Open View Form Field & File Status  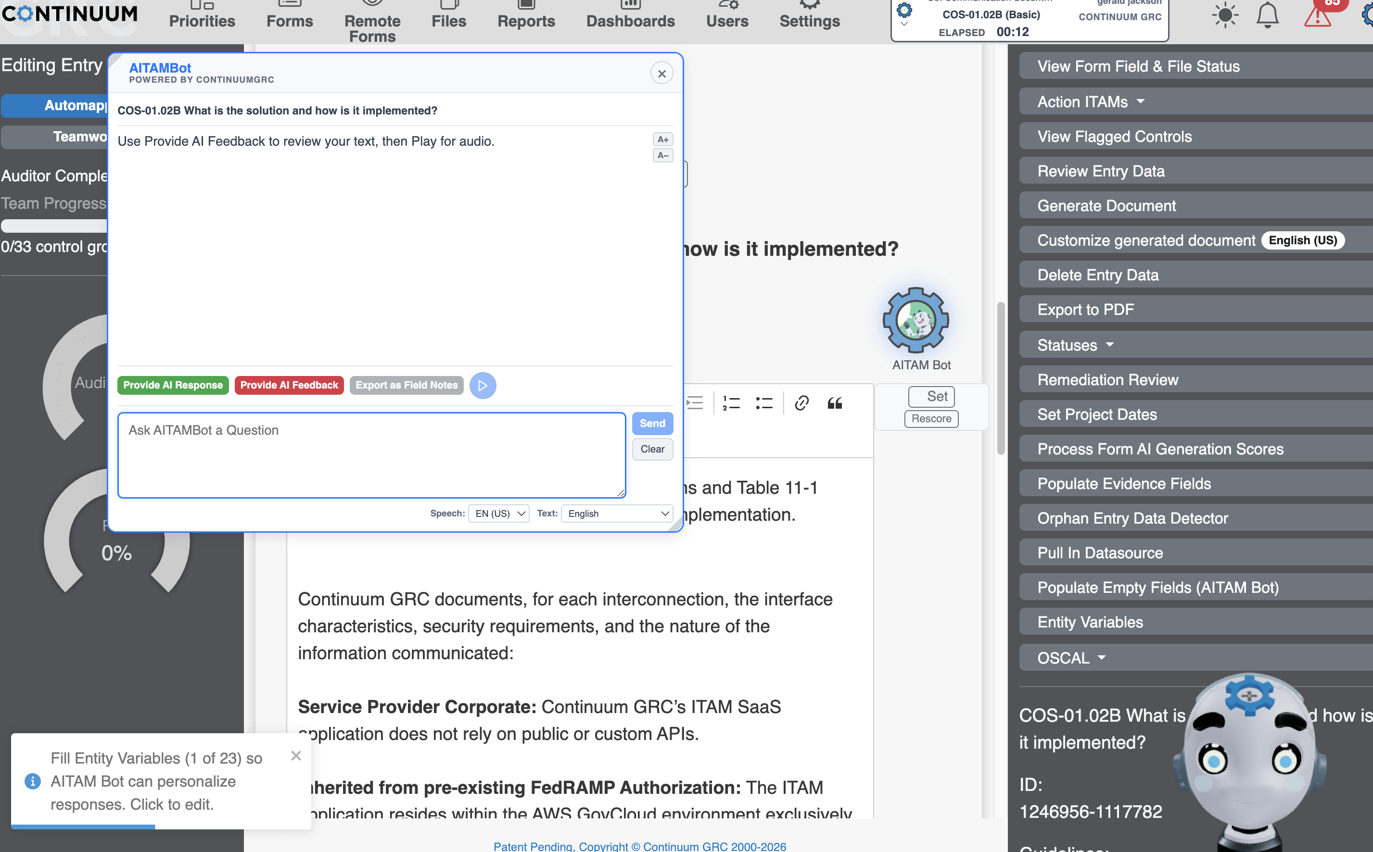1195,66
